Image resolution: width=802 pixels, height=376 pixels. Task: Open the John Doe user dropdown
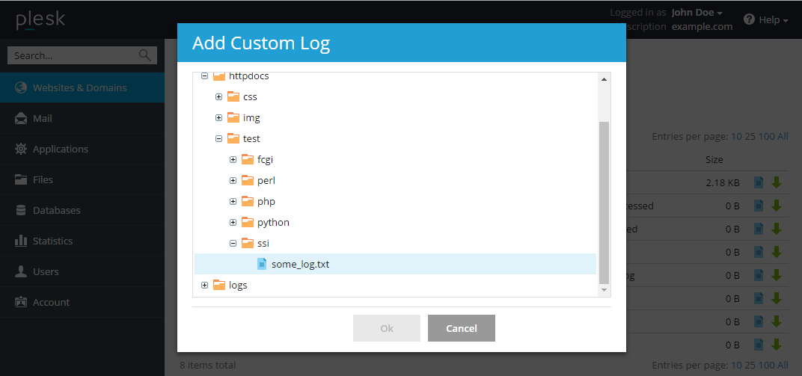[x=697, y=13]
